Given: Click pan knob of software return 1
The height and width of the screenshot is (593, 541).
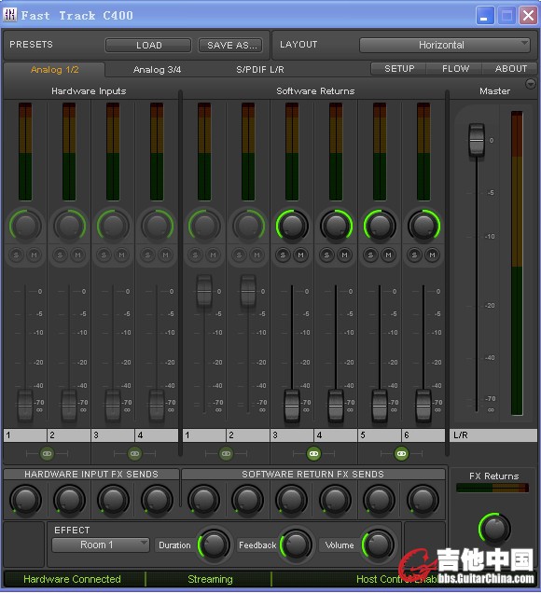Looking at the screenshot, I should pyautogui.click(x=204, y=226).
